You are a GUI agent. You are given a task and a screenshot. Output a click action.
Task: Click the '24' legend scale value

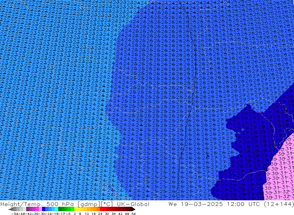100,214
